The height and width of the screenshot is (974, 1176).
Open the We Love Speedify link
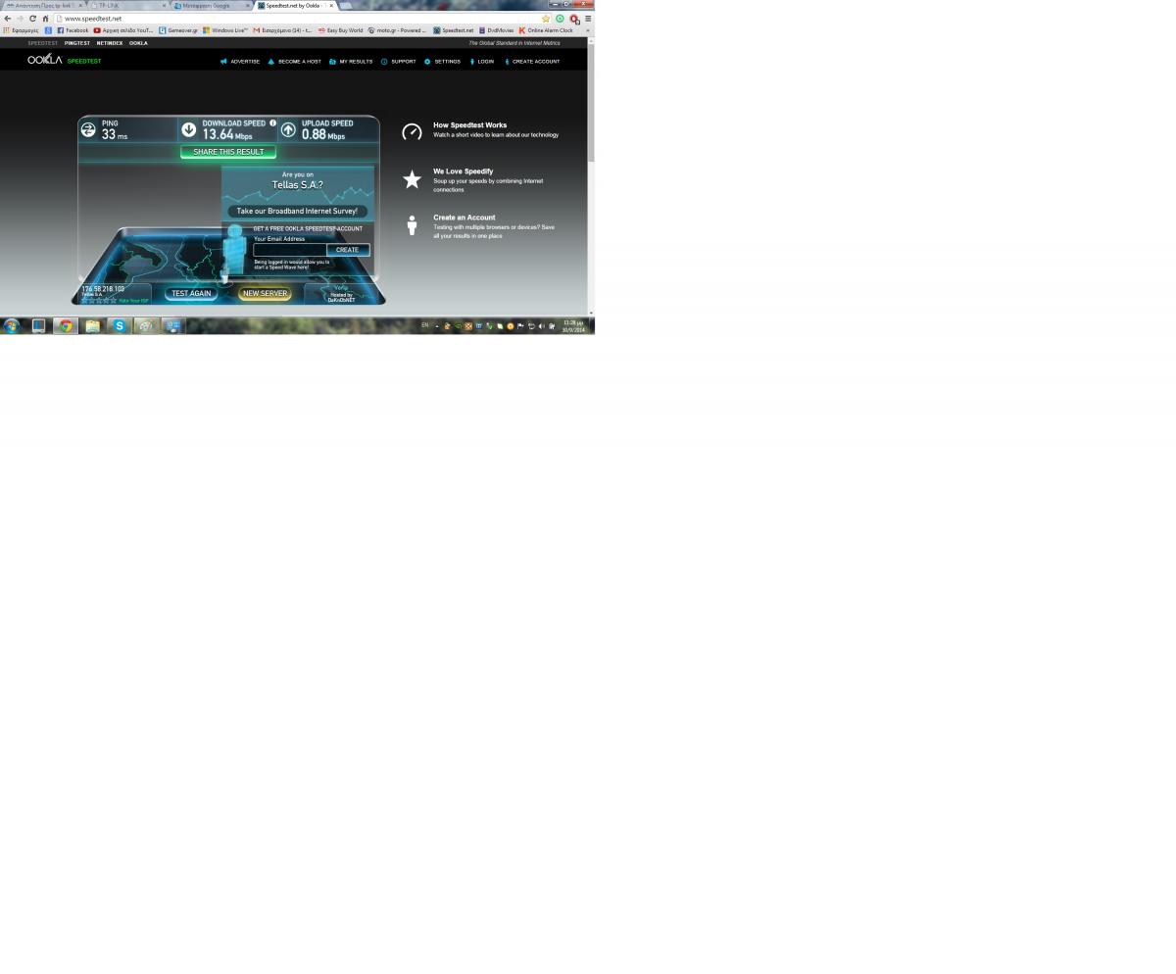tap(464, 171)
